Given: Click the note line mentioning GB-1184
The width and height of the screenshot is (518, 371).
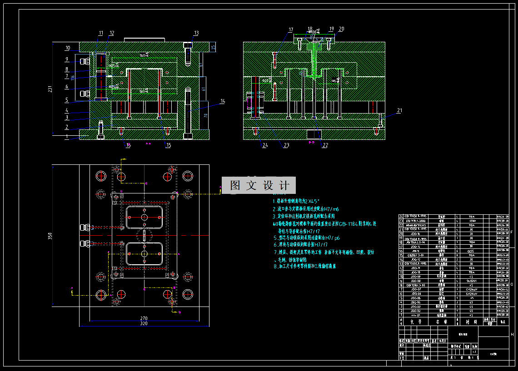Looking at the screenshot, I should click(x=324, y=224).
